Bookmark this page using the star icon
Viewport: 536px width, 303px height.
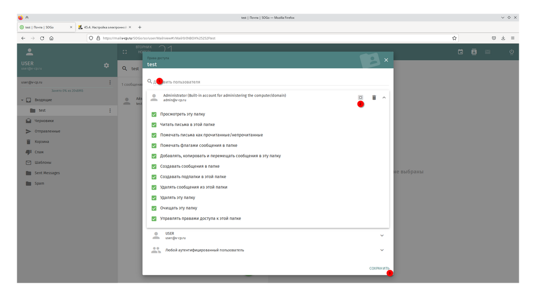pos(454,38)
